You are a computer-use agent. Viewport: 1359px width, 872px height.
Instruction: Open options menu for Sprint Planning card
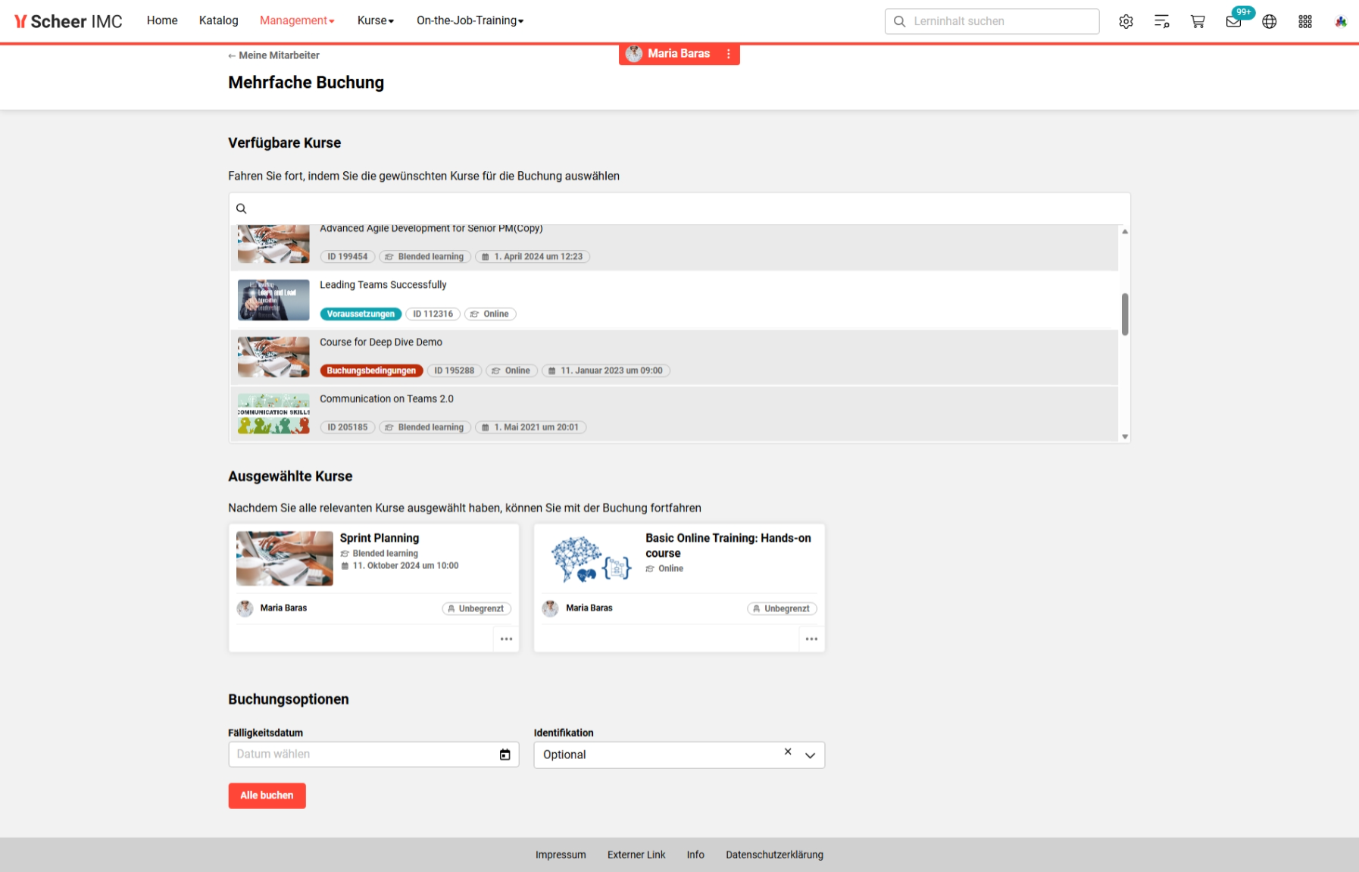click(x=507, y=639)
